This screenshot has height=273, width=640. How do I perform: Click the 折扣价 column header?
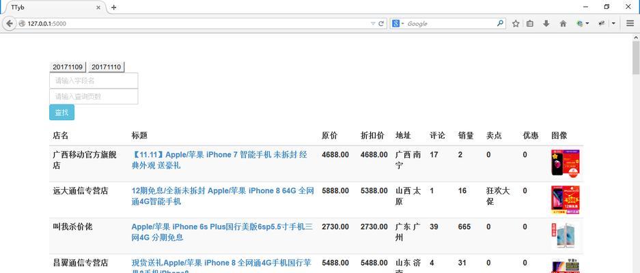372,136
